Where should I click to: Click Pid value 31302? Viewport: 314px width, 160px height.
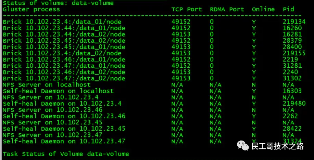292,78
